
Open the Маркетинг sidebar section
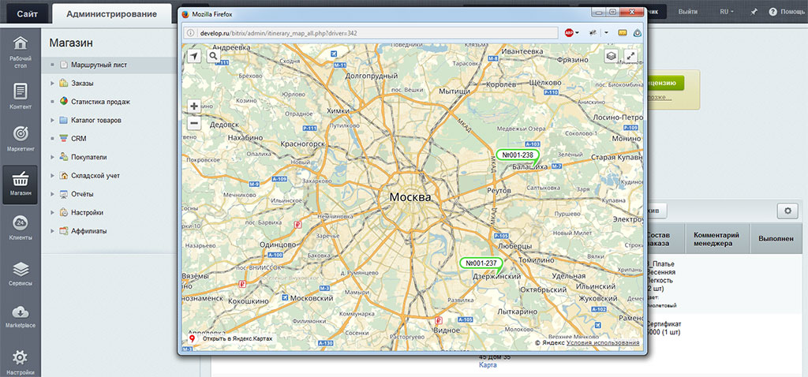21,137
